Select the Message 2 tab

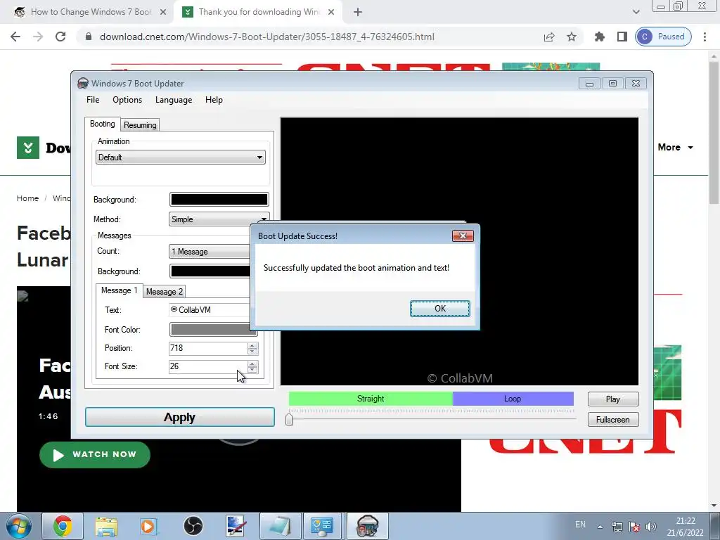[x=164, y=292]
